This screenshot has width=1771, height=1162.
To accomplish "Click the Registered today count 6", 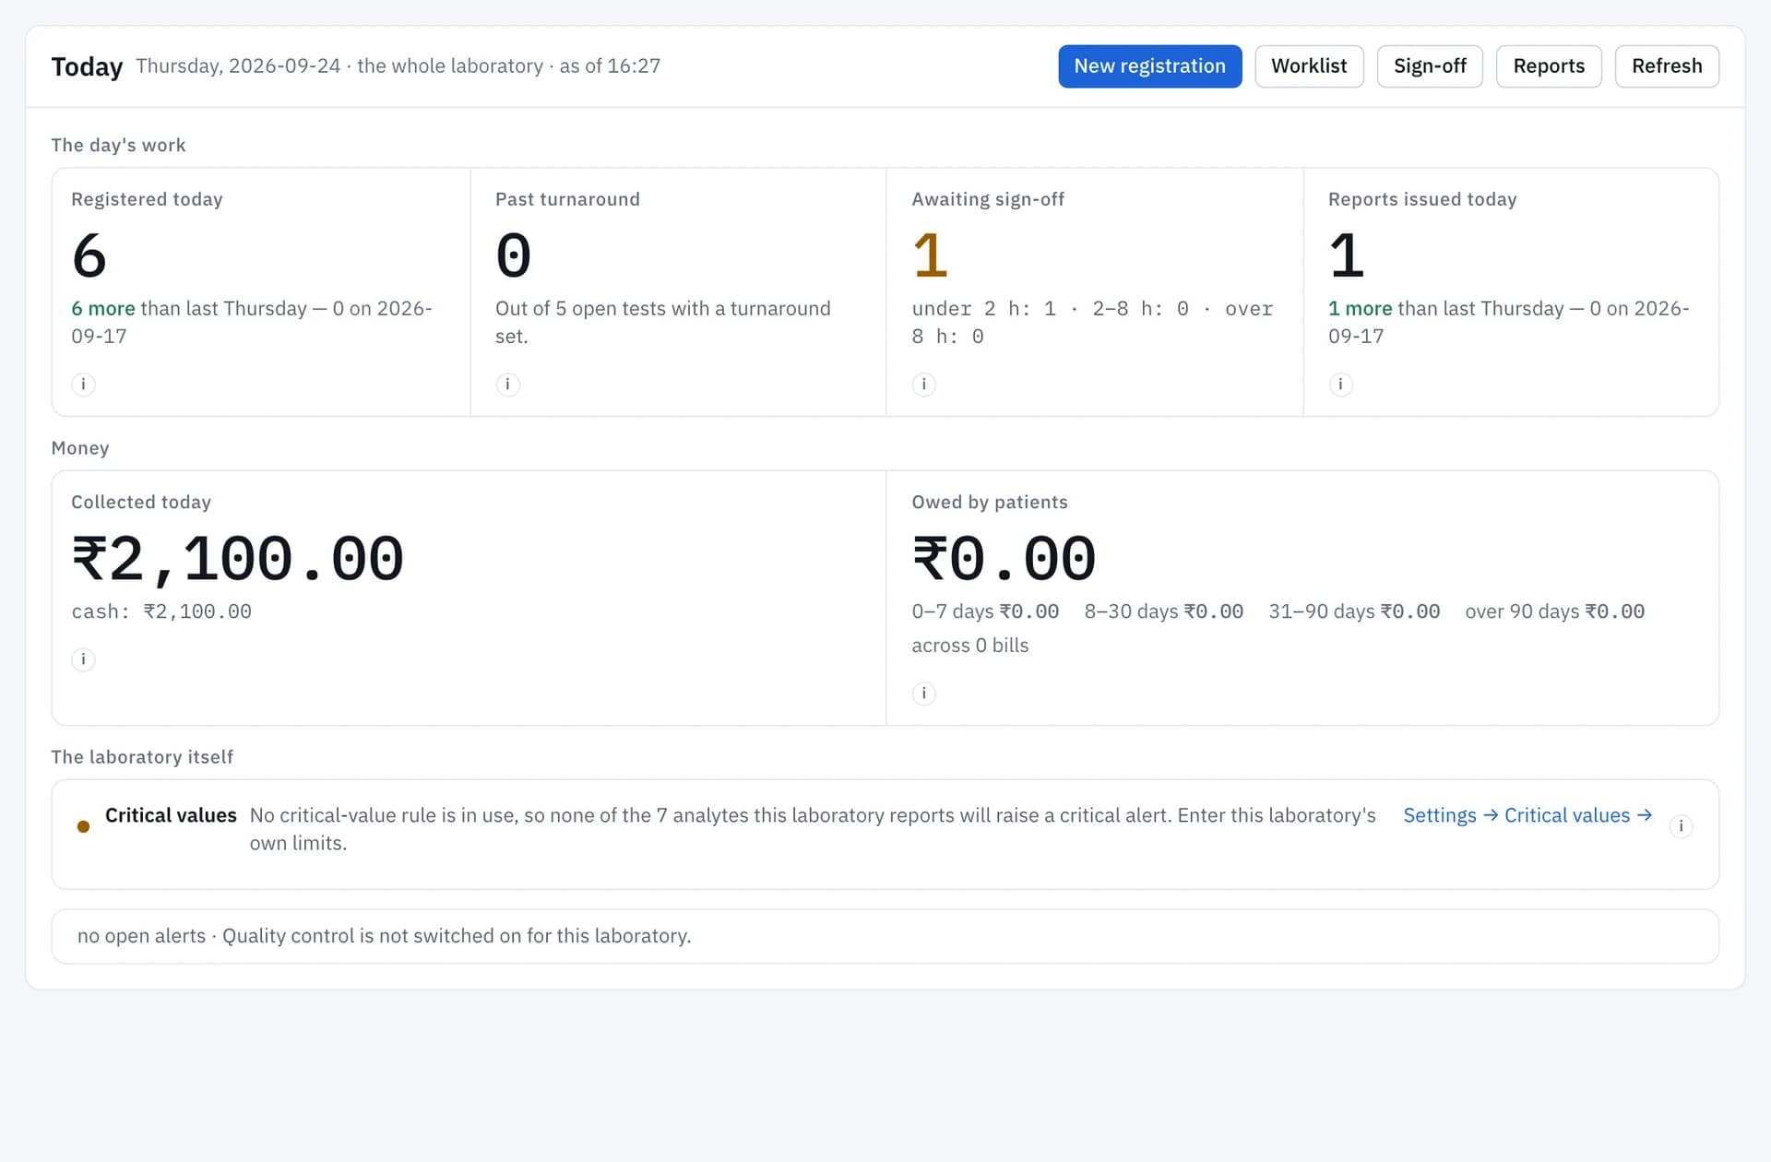I will pos(89,255).
